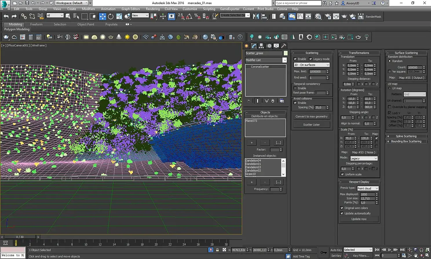
Task: Select the Move transform tool
Action: point(103,16)
